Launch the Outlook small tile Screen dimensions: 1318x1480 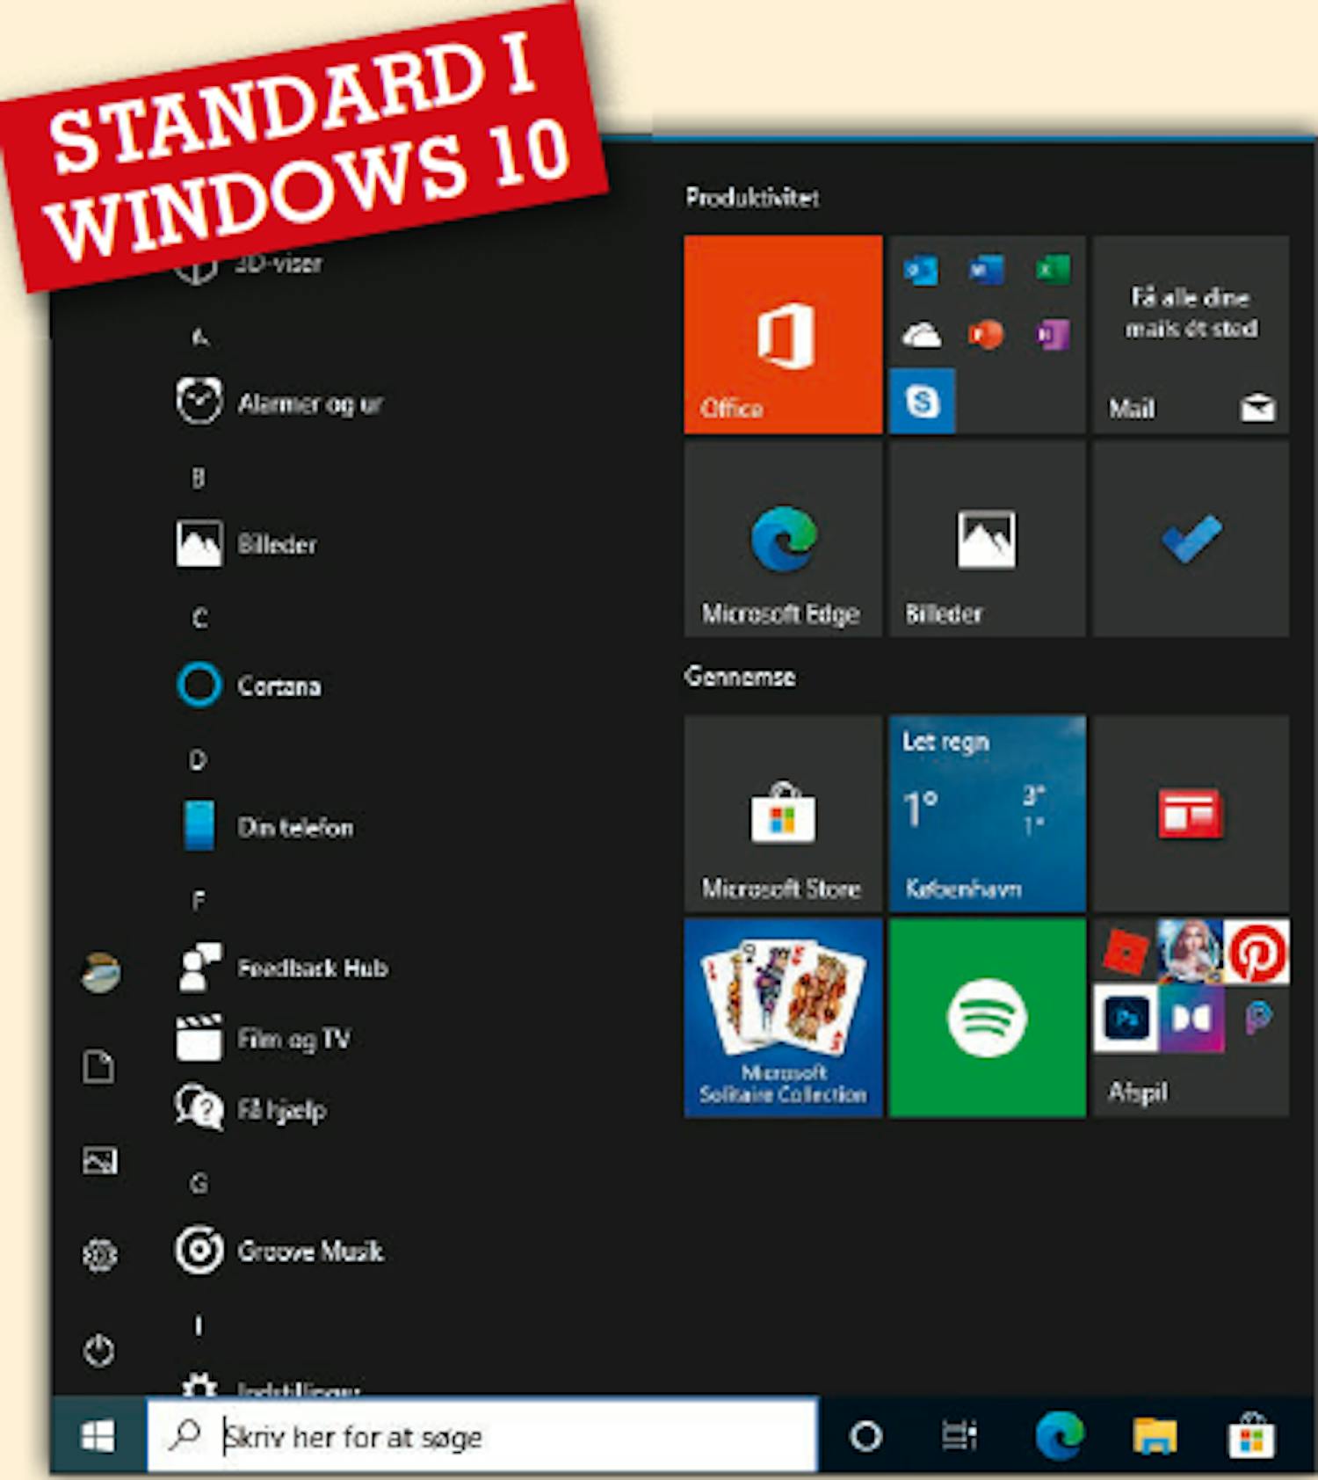[921, 270]
